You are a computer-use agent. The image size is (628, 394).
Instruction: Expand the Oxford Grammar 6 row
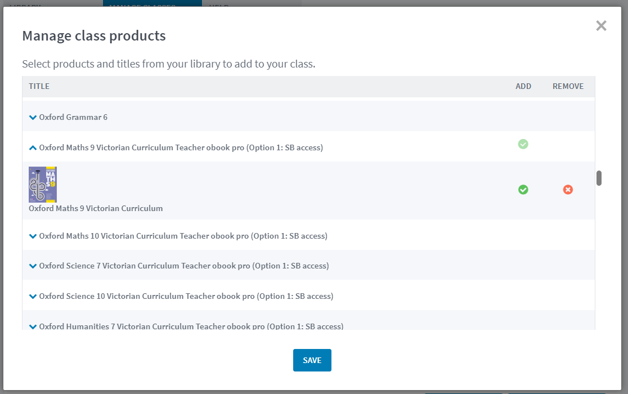tap(33, 117)
